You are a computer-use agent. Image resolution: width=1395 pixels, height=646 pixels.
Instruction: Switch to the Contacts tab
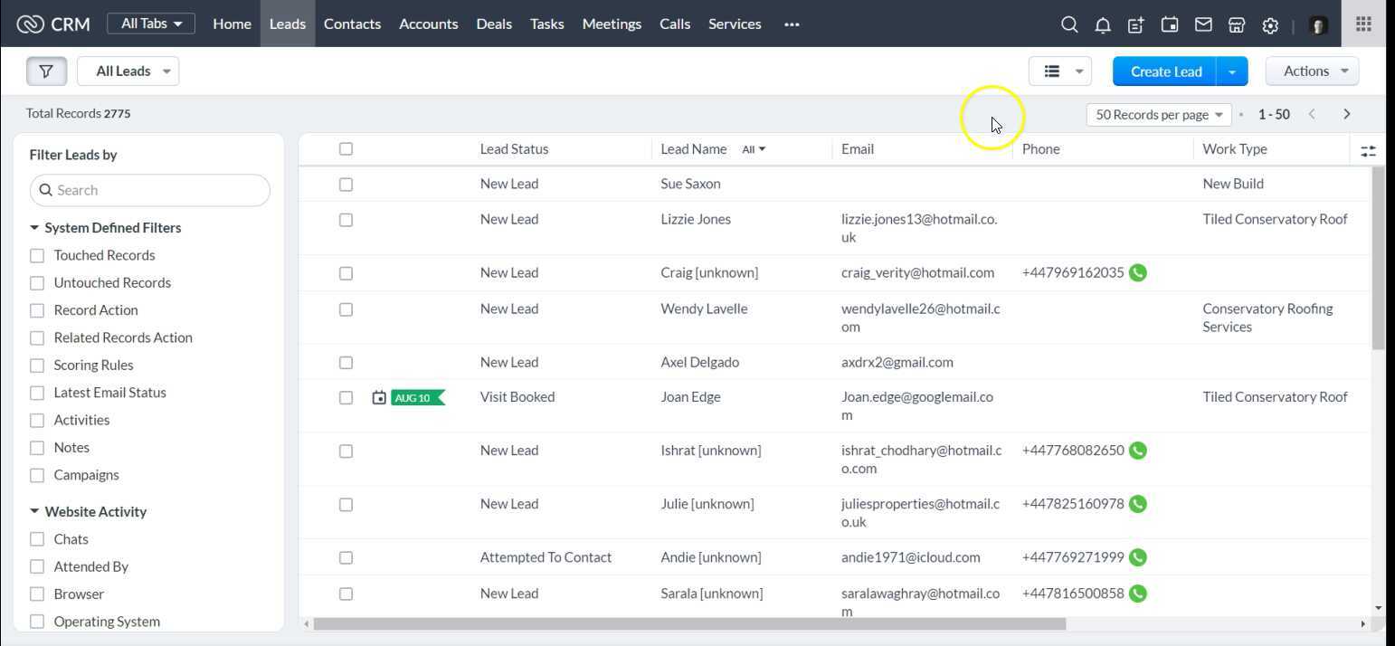352,24
